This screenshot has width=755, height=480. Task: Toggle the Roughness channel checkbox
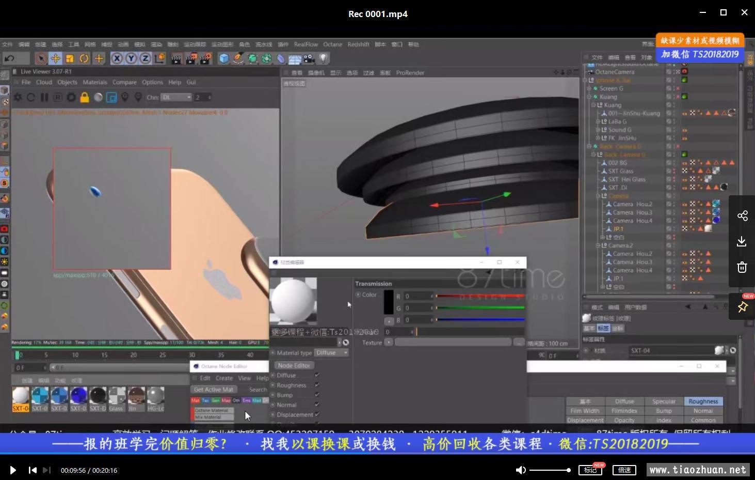pyautogui.click(x=317, y=385)
